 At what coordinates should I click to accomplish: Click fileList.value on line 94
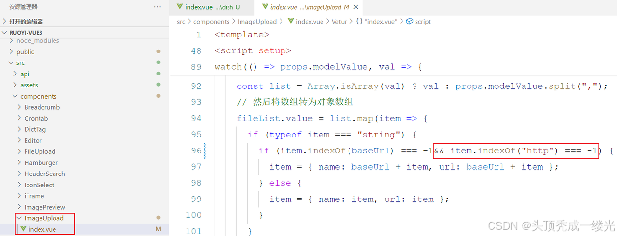[275, 118]
